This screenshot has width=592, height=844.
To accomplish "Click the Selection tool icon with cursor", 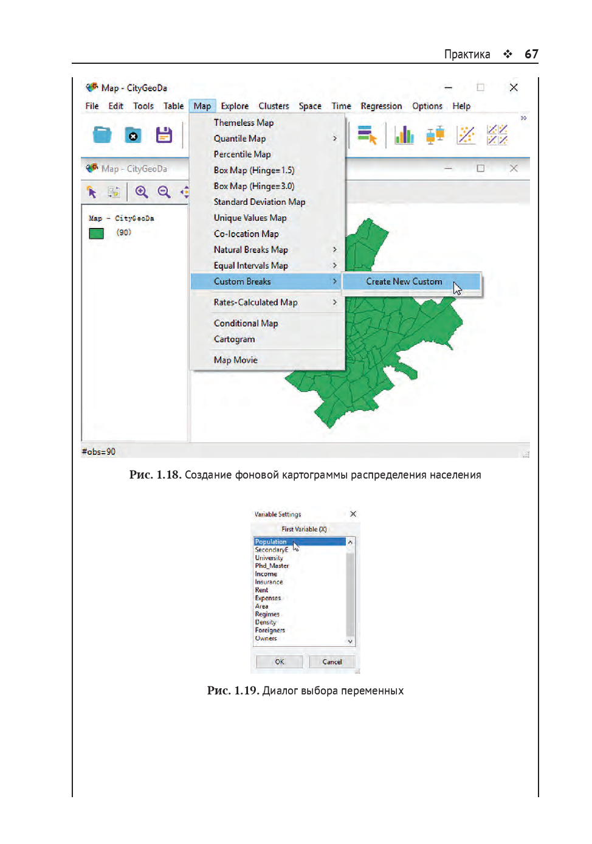I will [367, 134].
